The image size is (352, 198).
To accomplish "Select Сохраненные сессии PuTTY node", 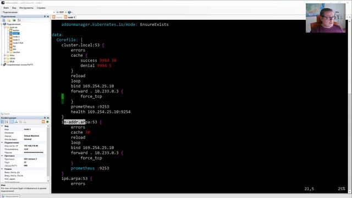I will pos(20,65).
